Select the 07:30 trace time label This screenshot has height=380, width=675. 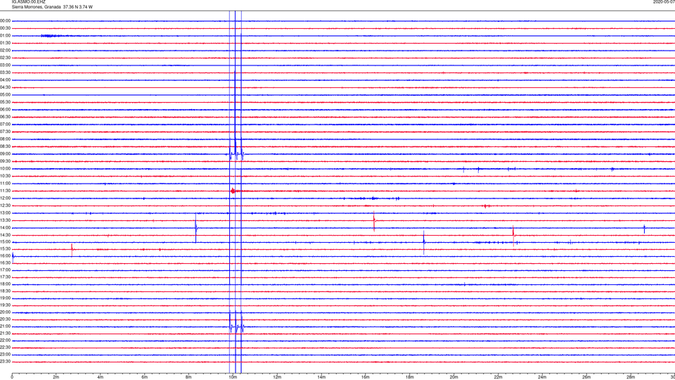click(x=5, y=132)
